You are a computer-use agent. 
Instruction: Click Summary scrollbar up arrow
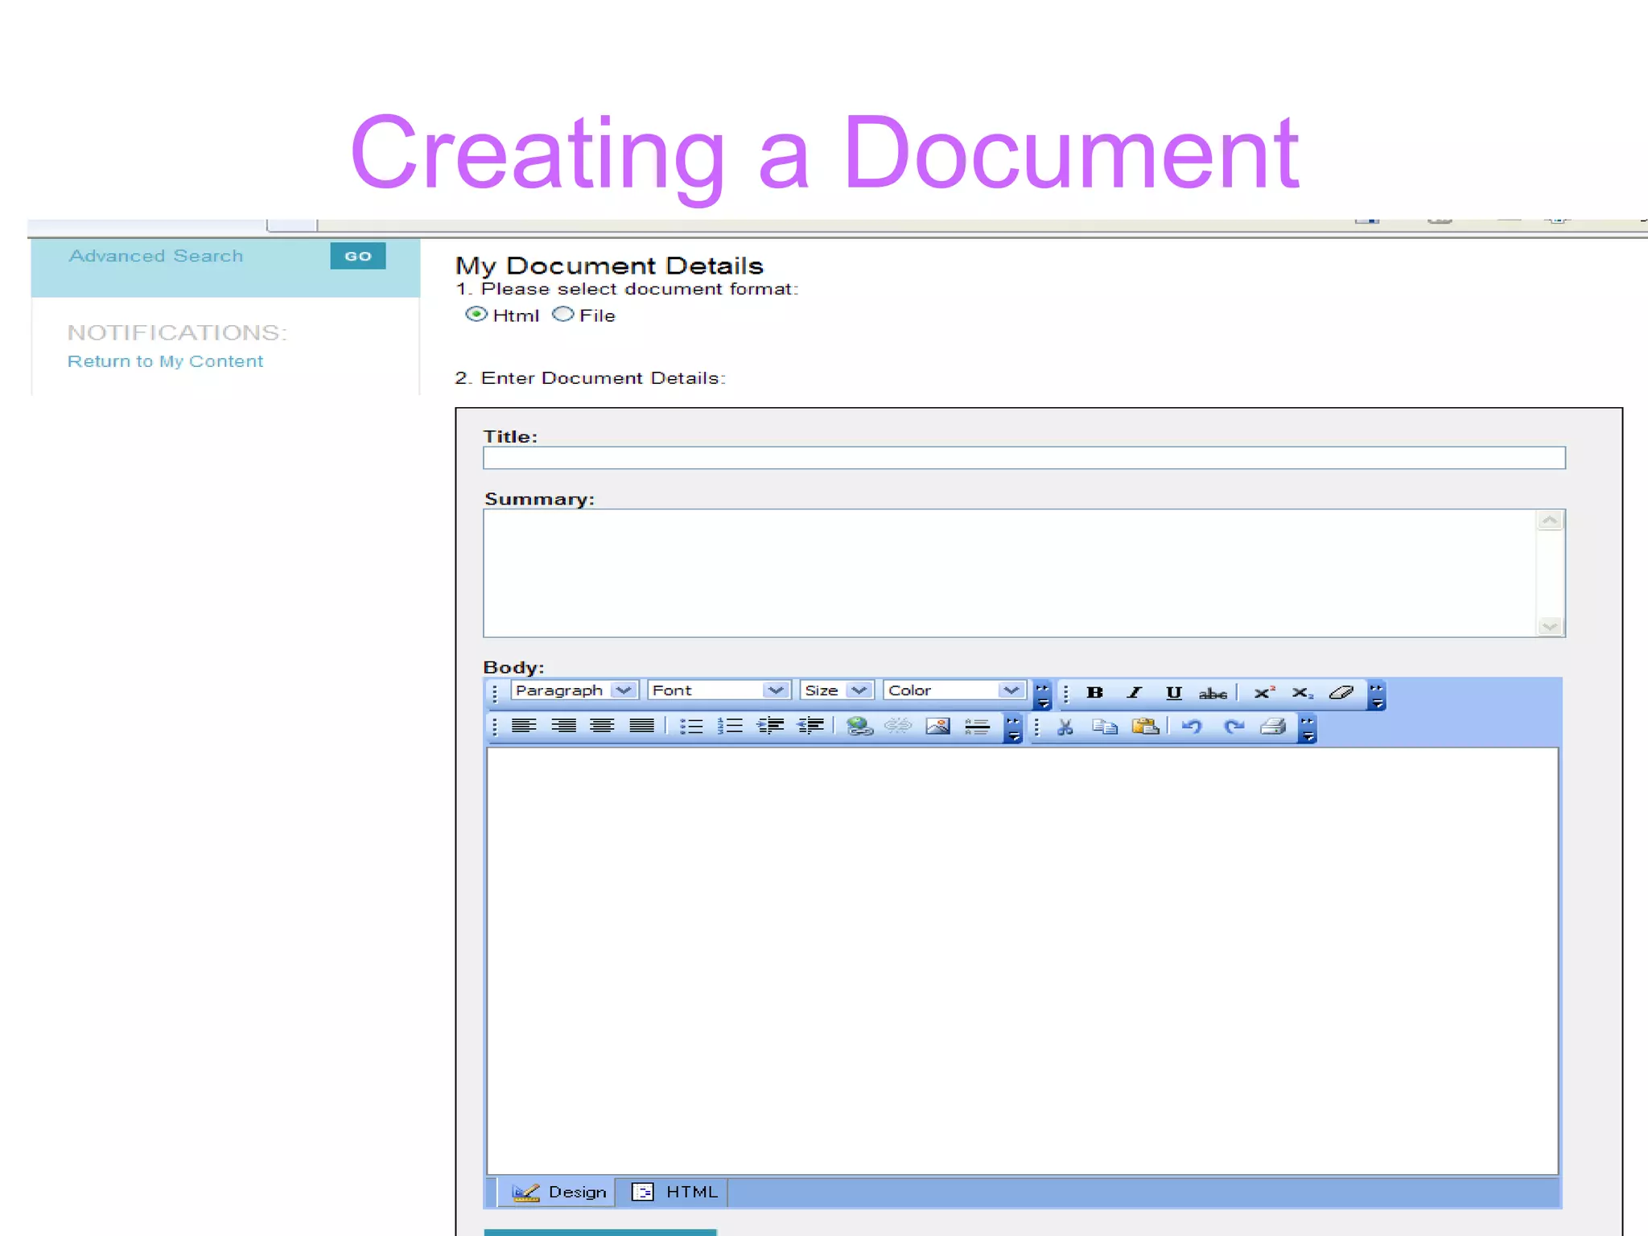click(1550, 521)
